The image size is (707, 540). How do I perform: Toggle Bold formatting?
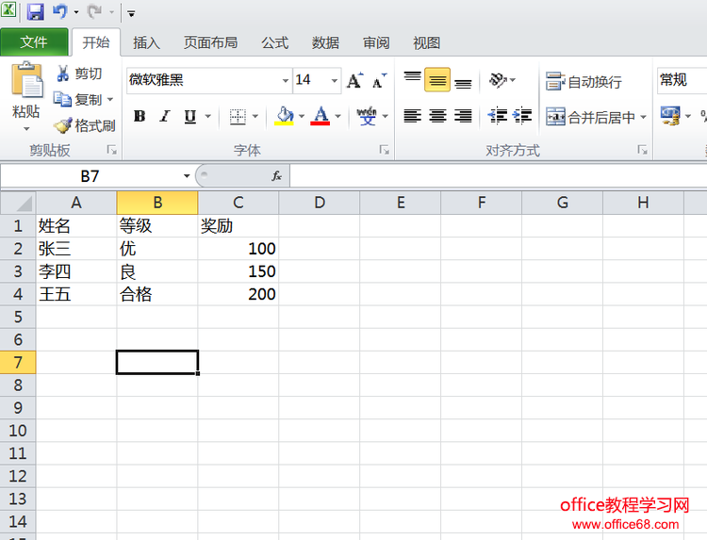(140, 116)
